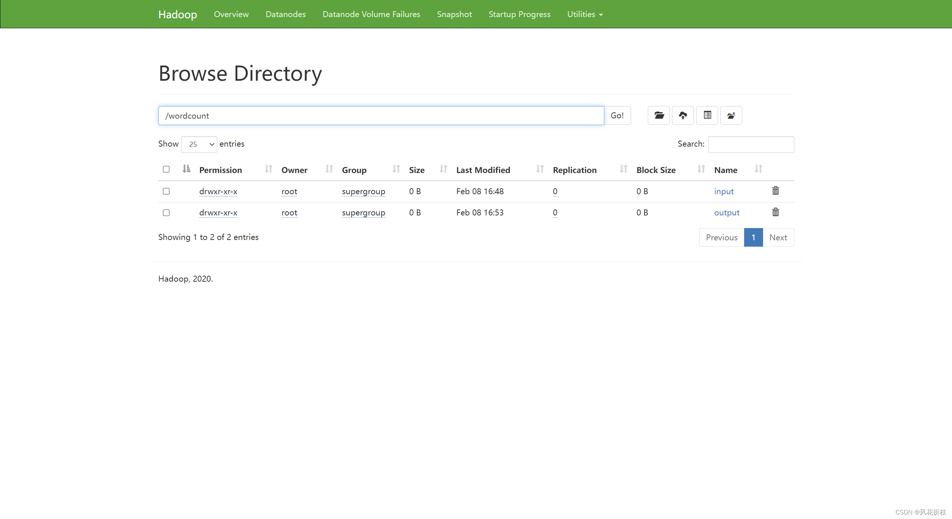
Task: Sort table by Owner column
Action: pos(294,170)
